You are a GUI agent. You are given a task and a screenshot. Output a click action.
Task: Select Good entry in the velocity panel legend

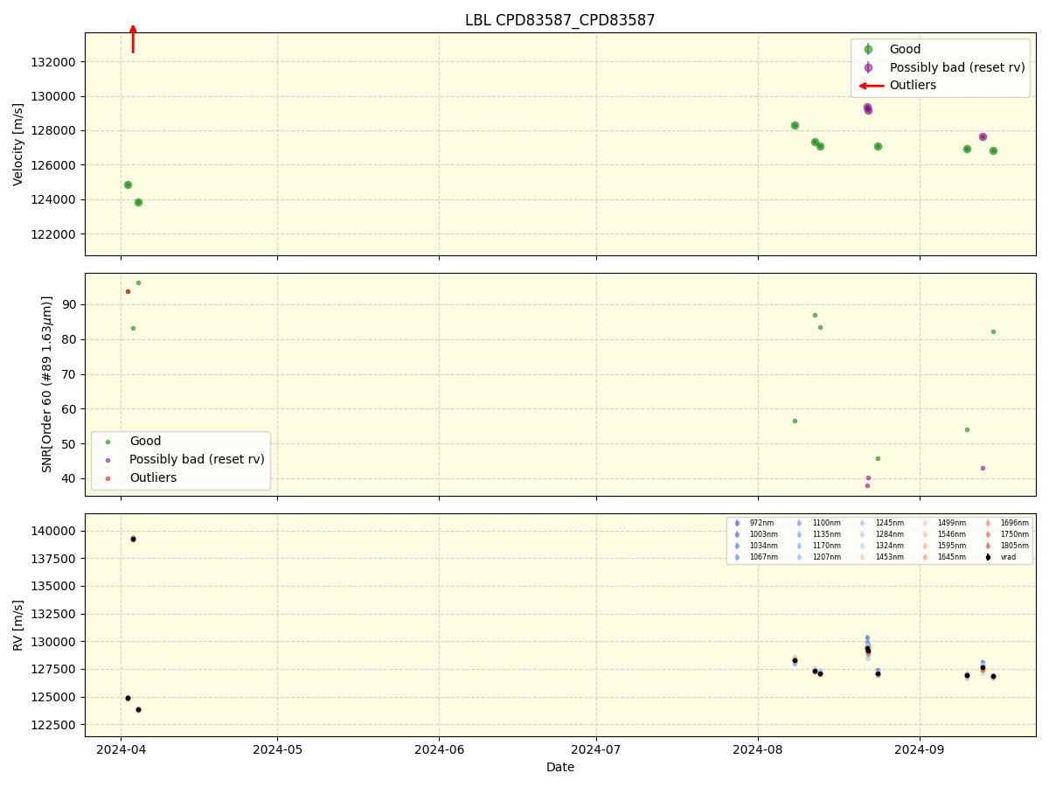[905, 50]
